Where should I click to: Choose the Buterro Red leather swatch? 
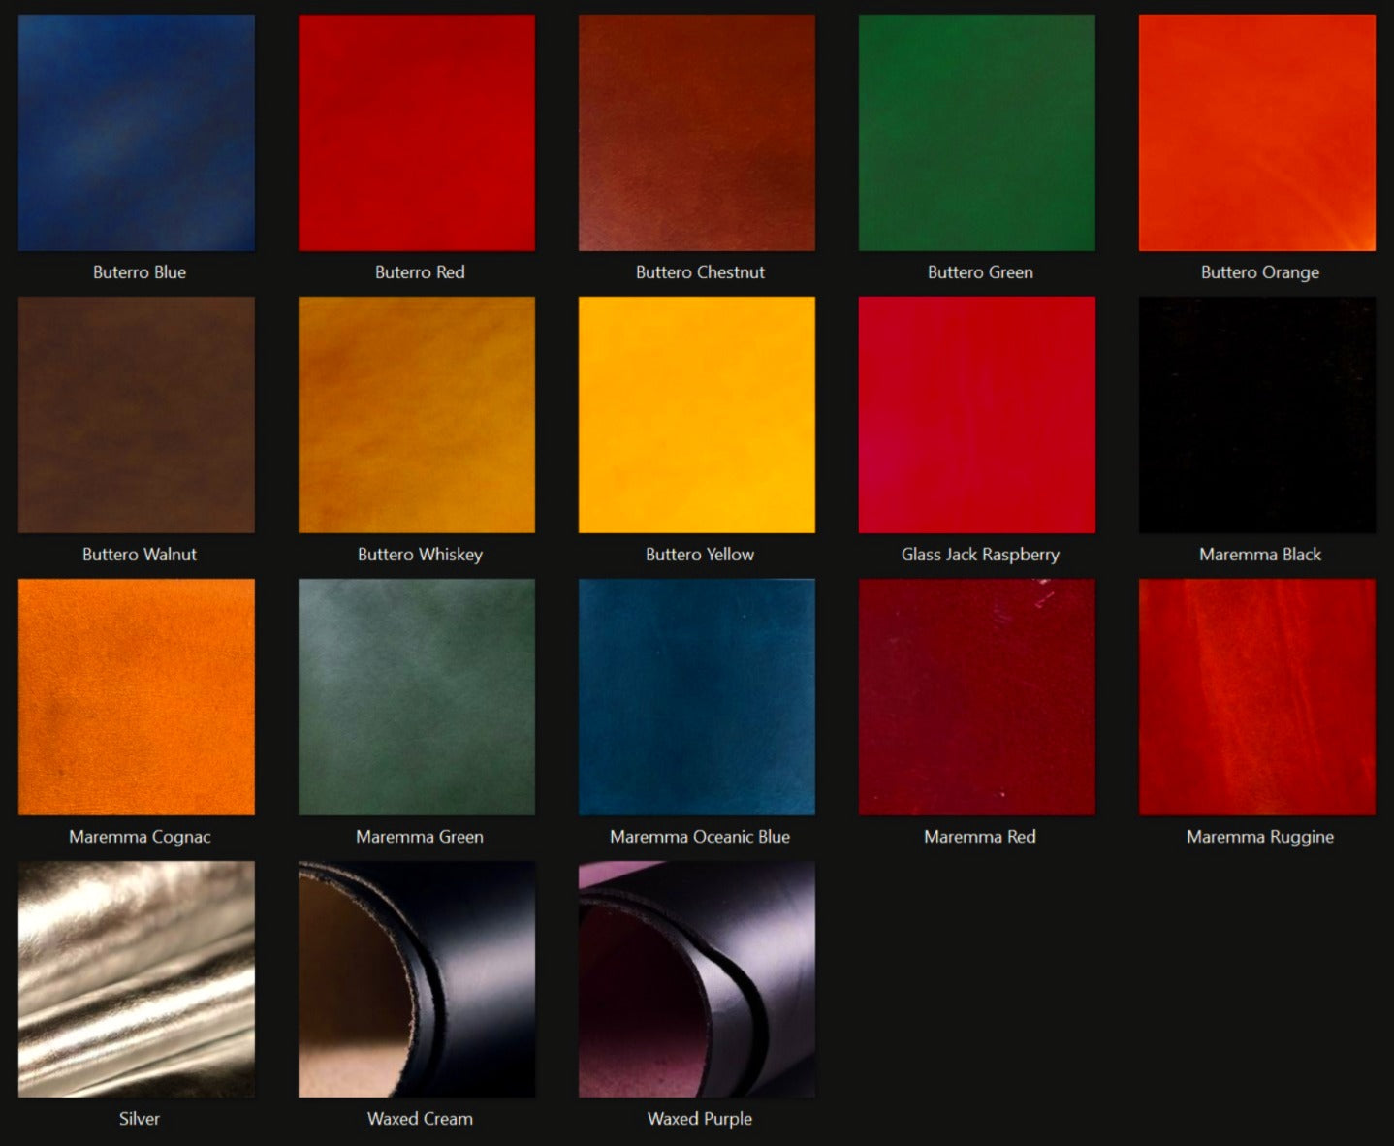pos(417,133)
